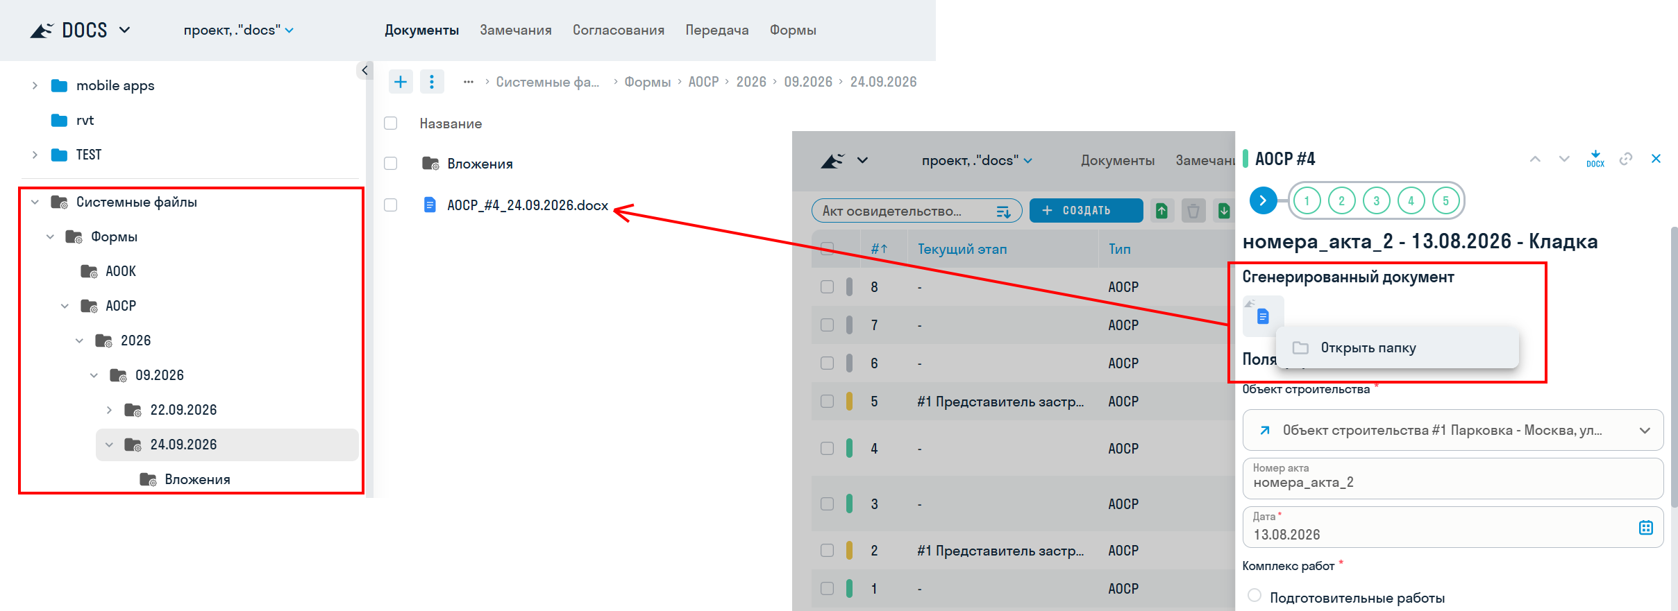1678x611 pixels.
Task: Expand the 22.09.2026 folder node
Action: [x=109, y=410]
